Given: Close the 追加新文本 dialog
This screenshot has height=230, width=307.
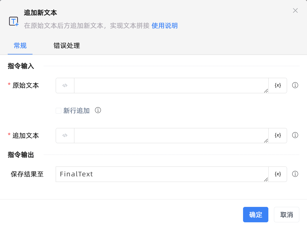Looking at the screenshot, I should tap(295, 11).
